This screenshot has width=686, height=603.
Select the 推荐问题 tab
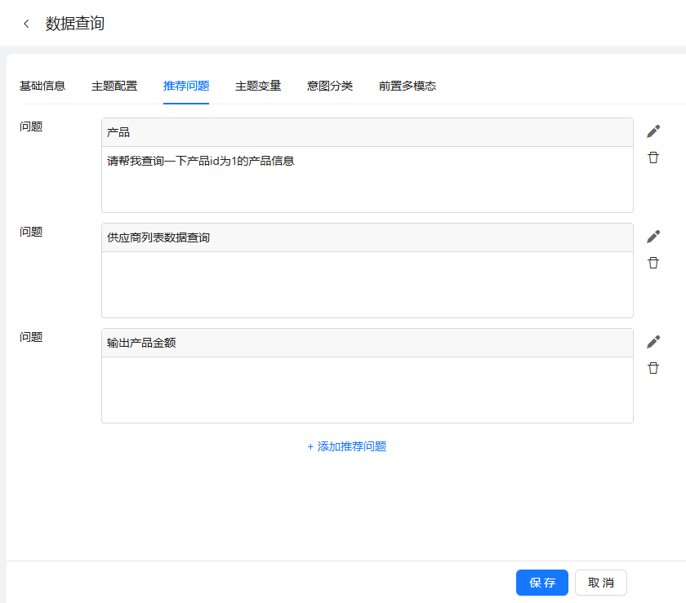[186, 86]
